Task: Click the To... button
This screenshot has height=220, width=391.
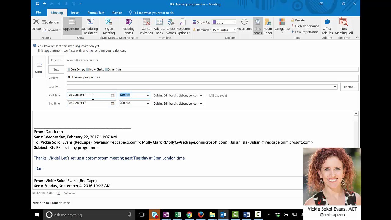Action: (56, 70)
